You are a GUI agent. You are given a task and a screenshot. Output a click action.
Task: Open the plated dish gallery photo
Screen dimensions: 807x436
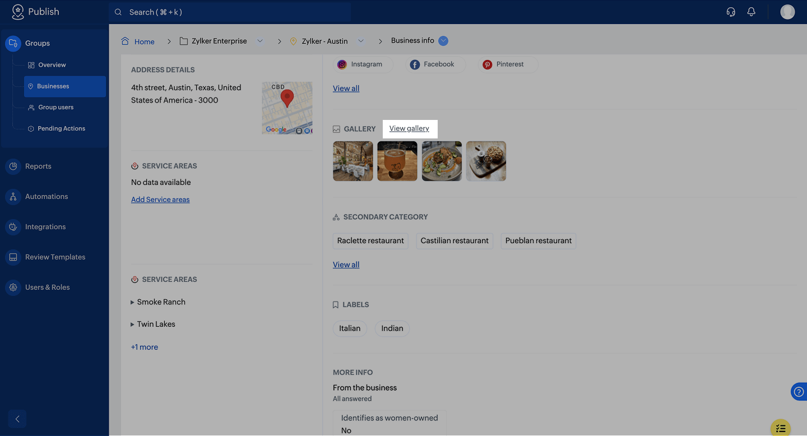pyautogui.click(x=442, y=161)
